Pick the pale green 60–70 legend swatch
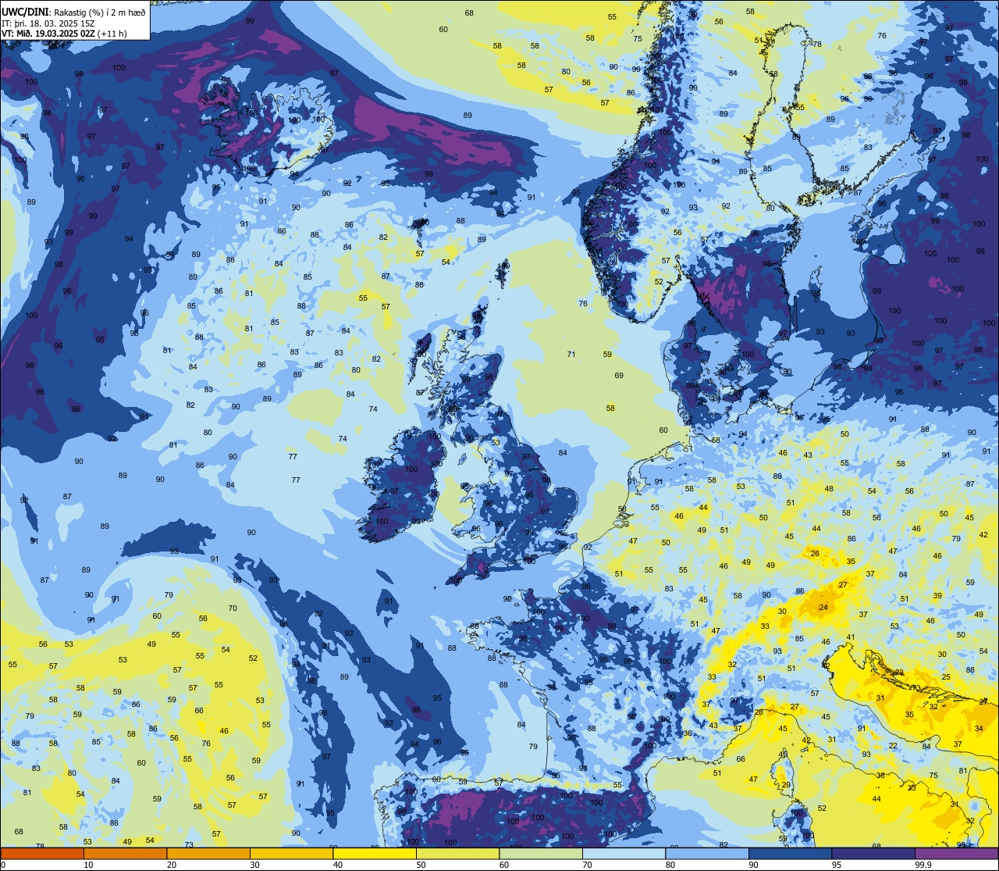This screenshot has width=999, height=871. click(541, 854)
